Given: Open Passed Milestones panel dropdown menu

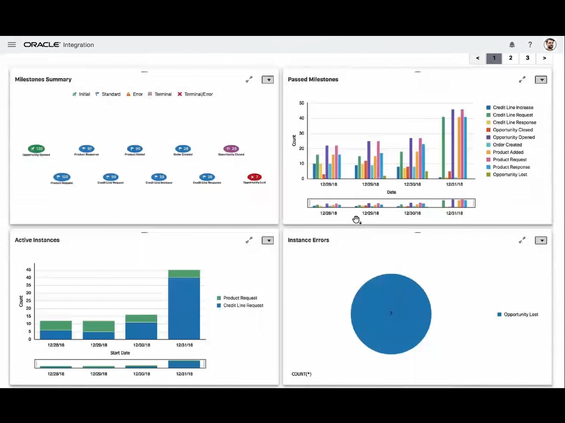Looking at the screenshot, I should click(x=541, y=80).
